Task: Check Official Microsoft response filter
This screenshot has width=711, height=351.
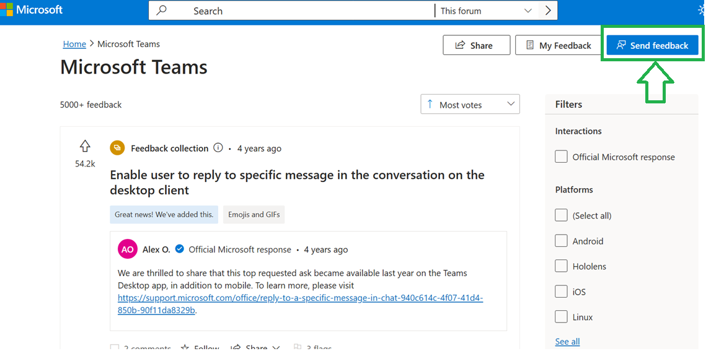Action: (561, 157)
